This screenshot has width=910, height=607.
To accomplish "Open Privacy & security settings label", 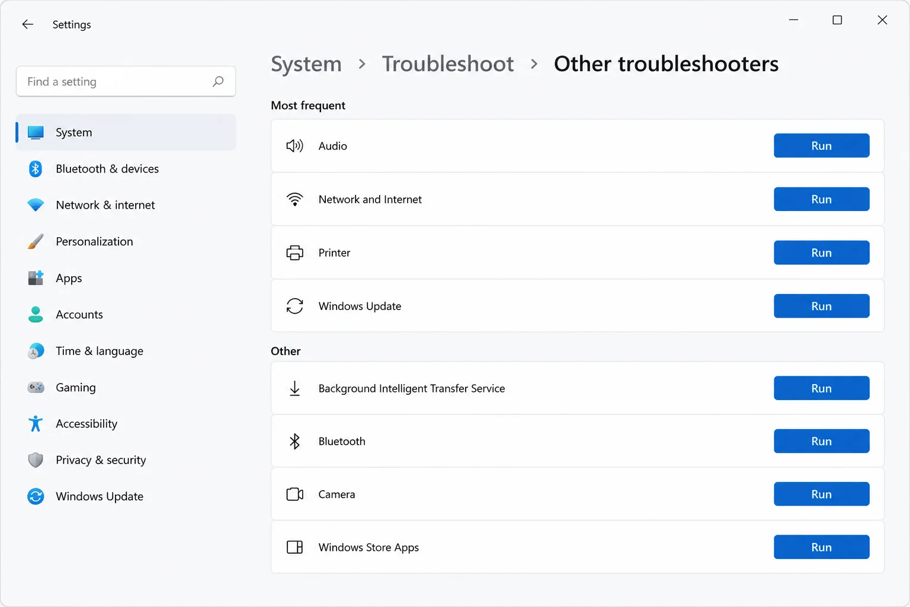I will 101,460.
